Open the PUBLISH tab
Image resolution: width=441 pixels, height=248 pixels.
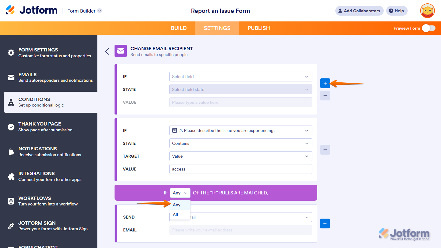[x=258, y=28]
